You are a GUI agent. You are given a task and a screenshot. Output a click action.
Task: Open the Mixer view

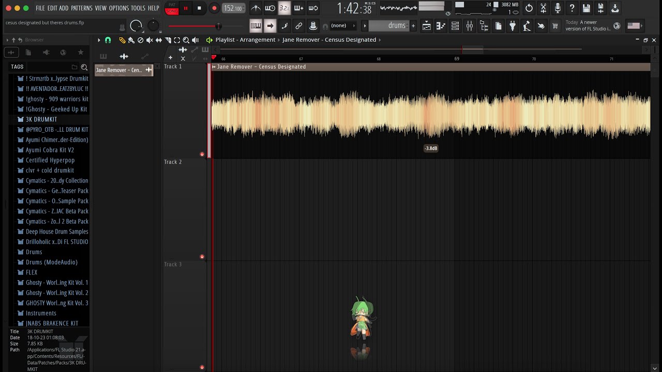[x=470, y=26]
